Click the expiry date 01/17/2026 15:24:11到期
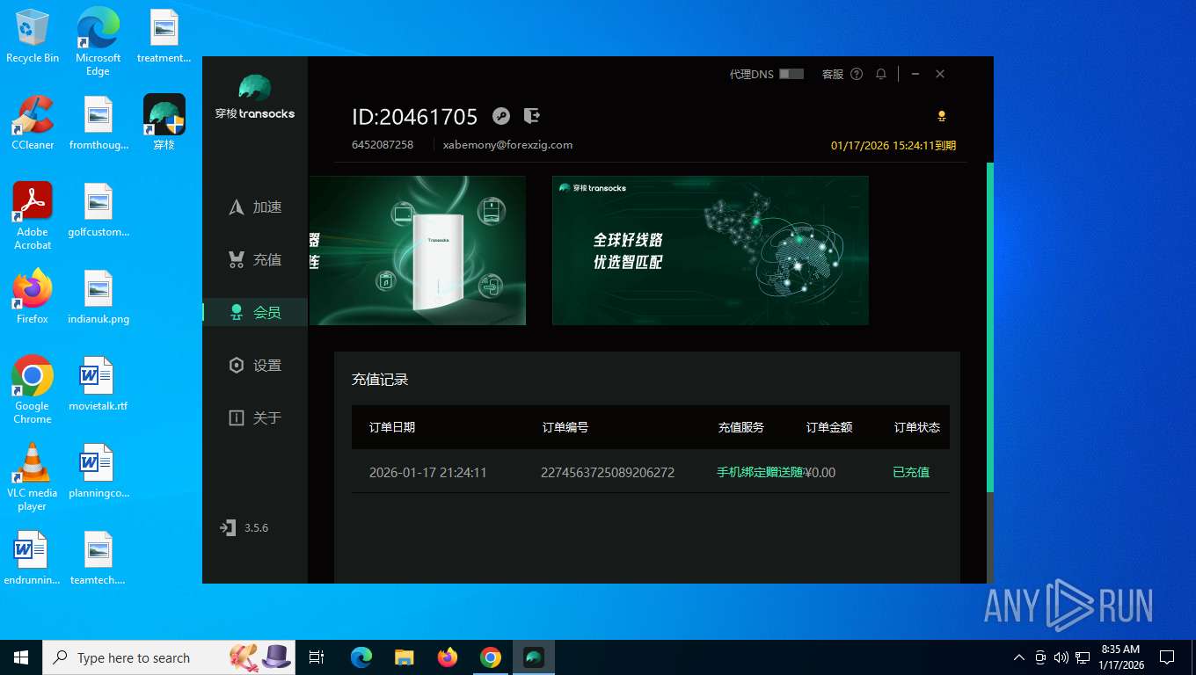The image size is (1196, 675). point(893,145)
